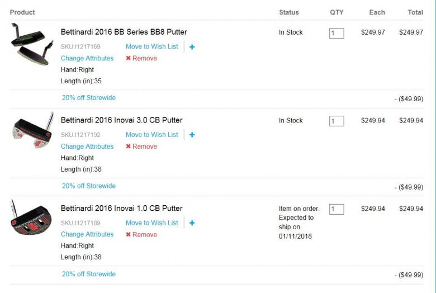Image resolution: width=436 pixels, height=293 pixels.
Task: Click the BB8 Putter quantity field
Action: click(x=337, y=33)
